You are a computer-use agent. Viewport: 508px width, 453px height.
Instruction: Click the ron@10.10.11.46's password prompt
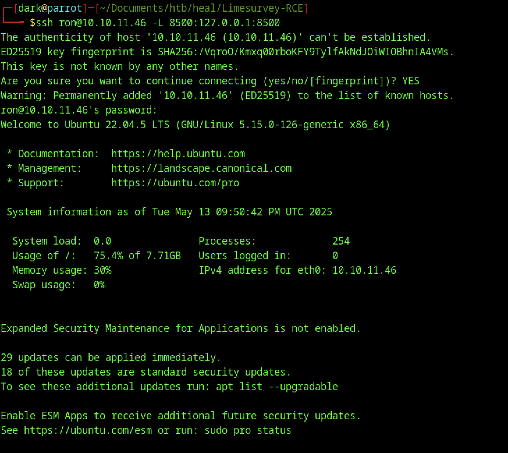(79, 110)
